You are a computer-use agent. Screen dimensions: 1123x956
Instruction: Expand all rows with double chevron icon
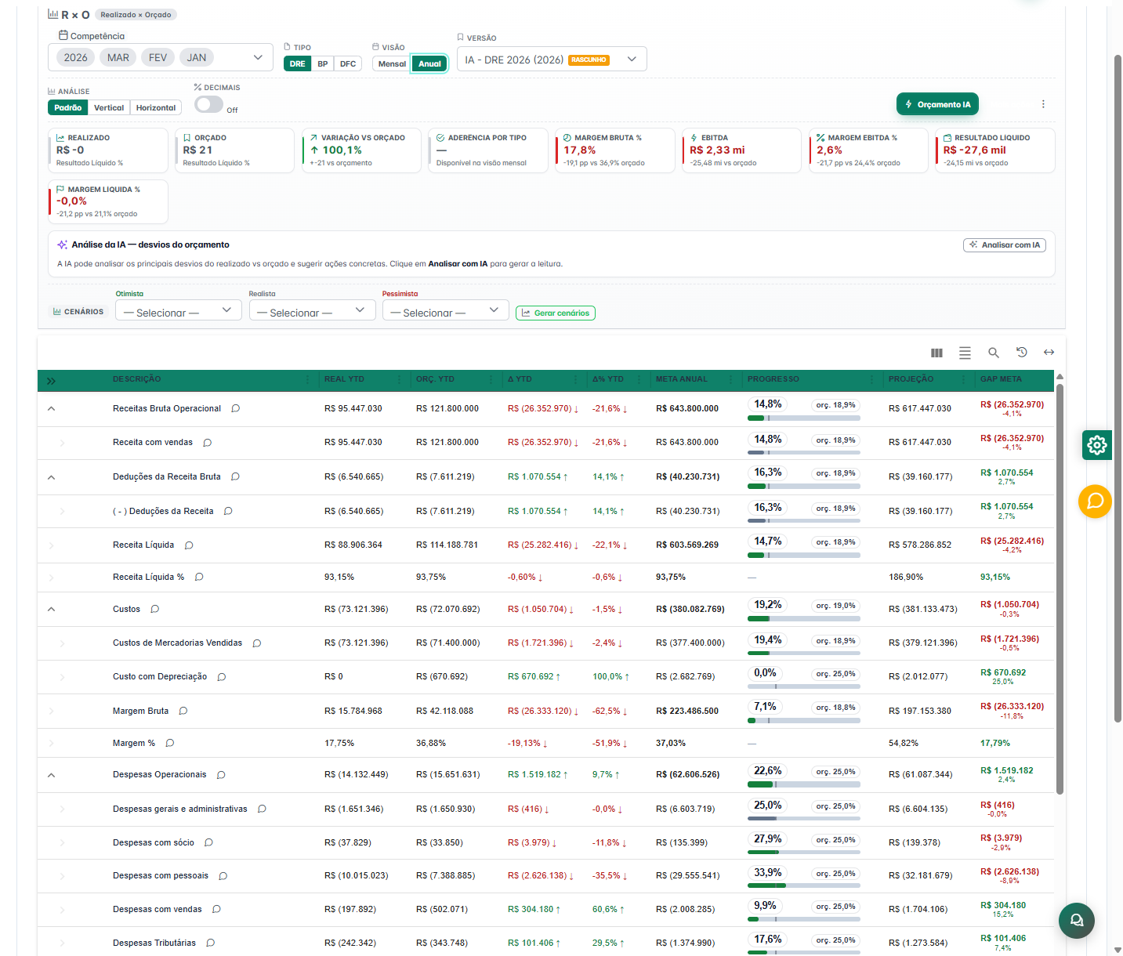pos(51,381)
